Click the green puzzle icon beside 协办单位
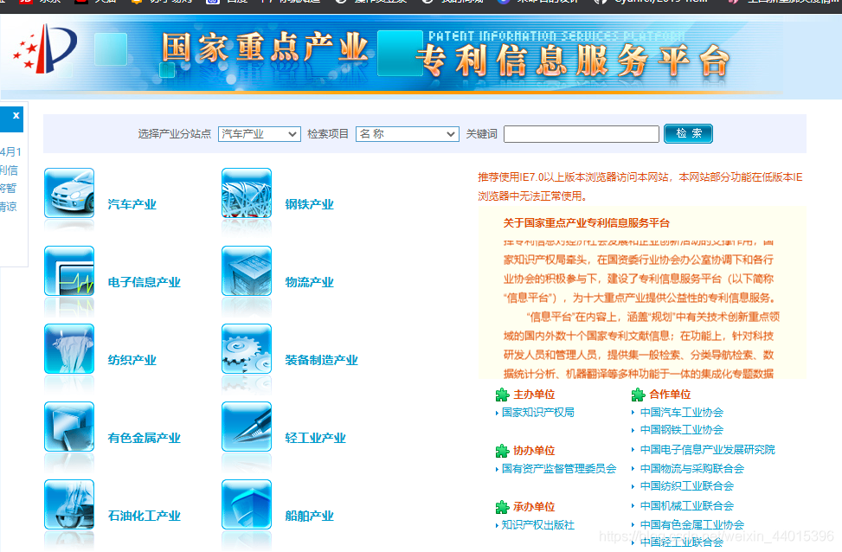This screenshot has height=552, width=842. (502, 451)
